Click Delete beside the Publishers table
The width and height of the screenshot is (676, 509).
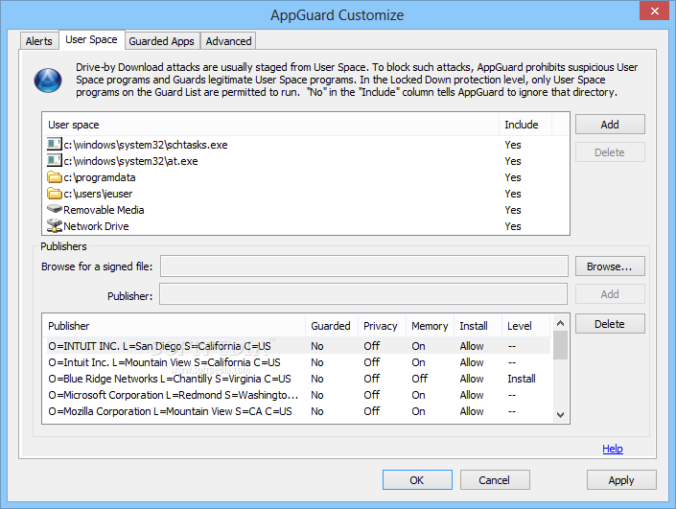610,324
